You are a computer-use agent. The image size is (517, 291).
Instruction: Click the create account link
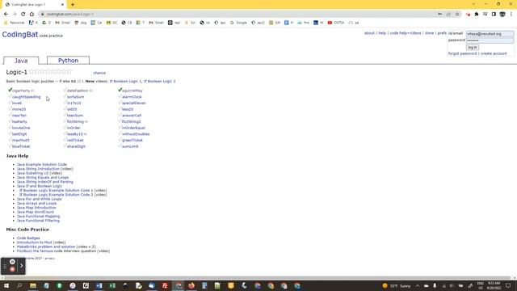(494, 53)
